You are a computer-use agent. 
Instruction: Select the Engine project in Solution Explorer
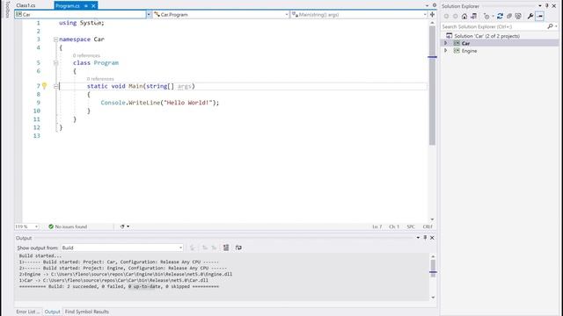469,51
